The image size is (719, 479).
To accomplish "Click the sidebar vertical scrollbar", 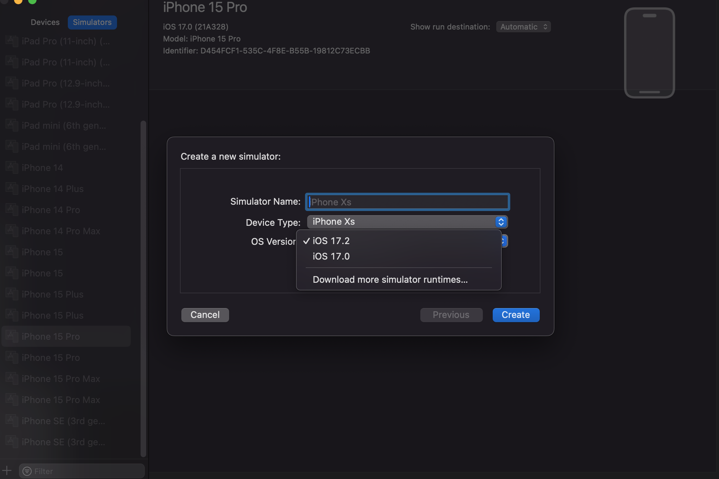I will 143,288.
